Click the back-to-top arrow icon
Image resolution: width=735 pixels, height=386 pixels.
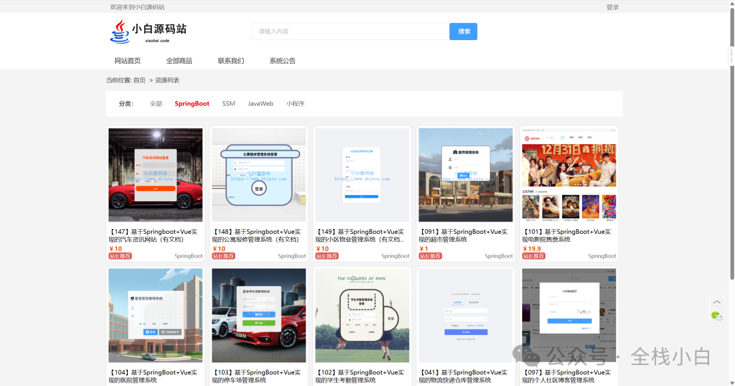coord(717,302)
